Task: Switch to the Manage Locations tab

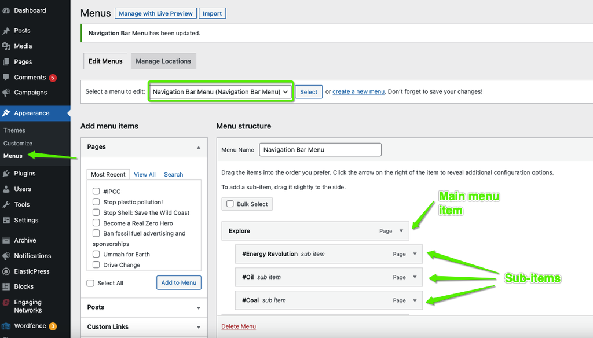Action: tap(163, 61)
